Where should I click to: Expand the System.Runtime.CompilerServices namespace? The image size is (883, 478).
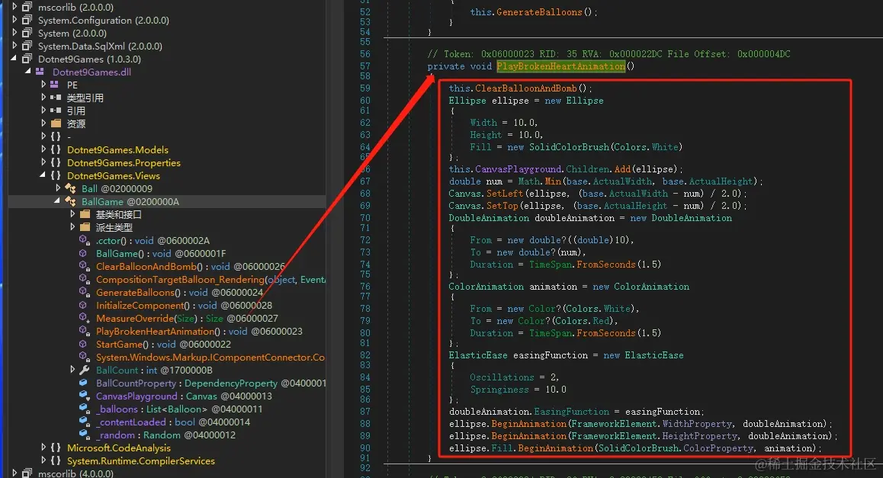click(43, 460)
